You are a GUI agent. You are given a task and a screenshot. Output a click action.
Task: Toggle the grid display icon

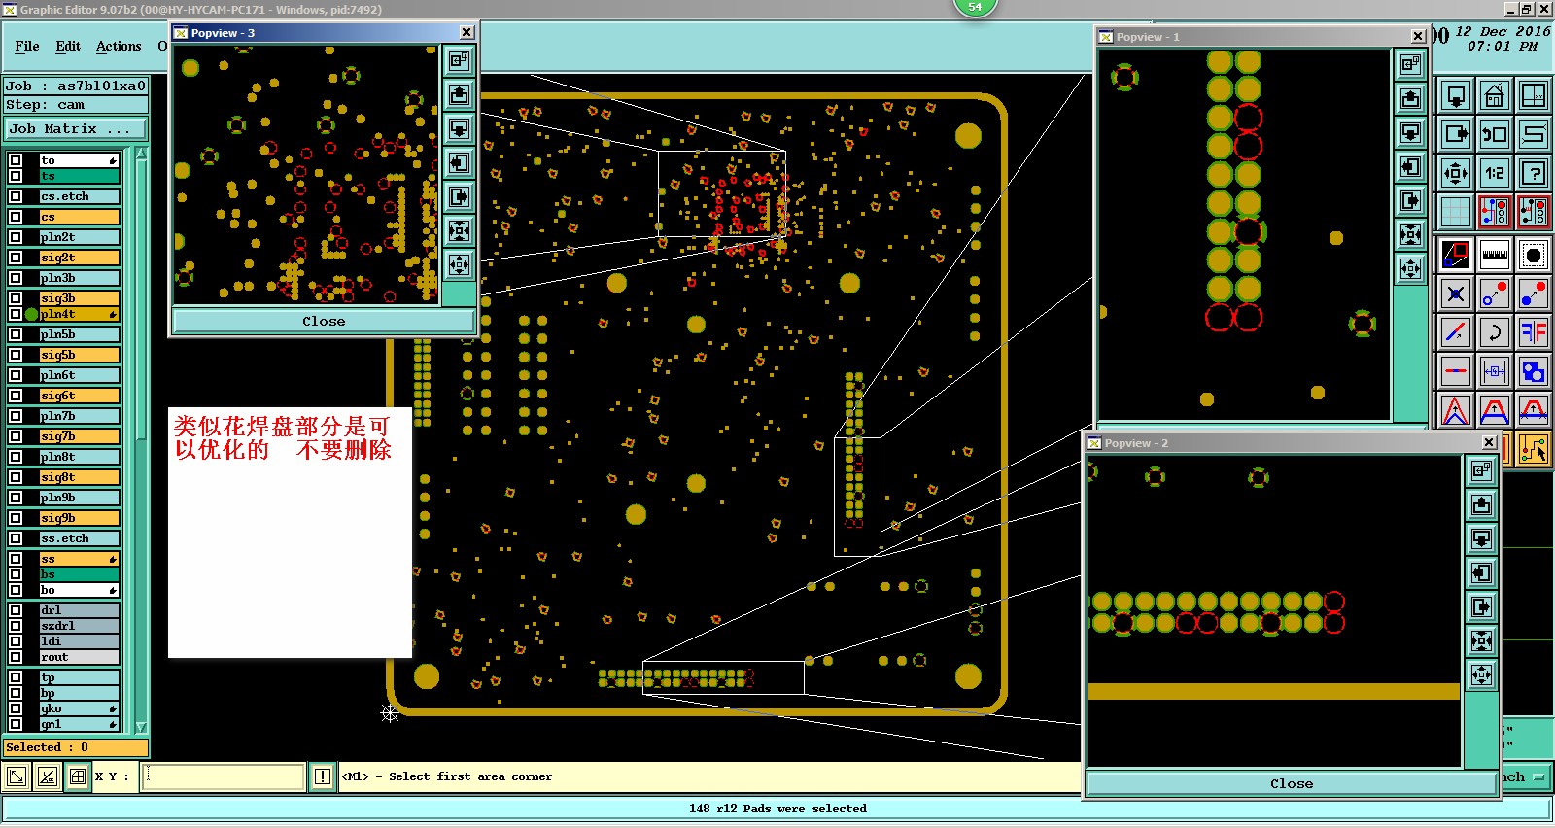click(1456, 212)
